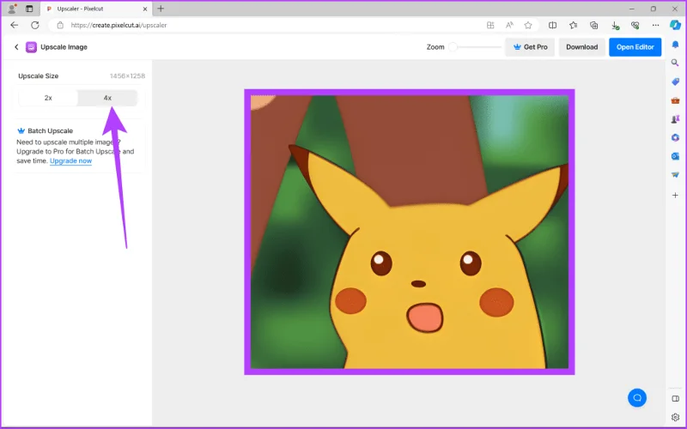Open the browser profile icon

(12, 9)
